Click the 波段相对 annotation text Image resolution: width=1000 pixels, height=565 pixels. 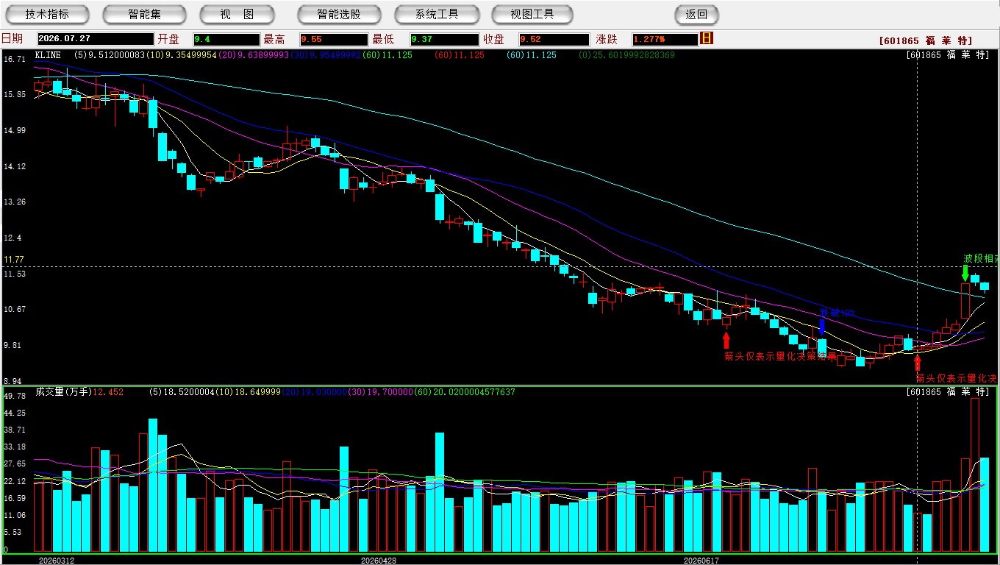coord(982,259)
